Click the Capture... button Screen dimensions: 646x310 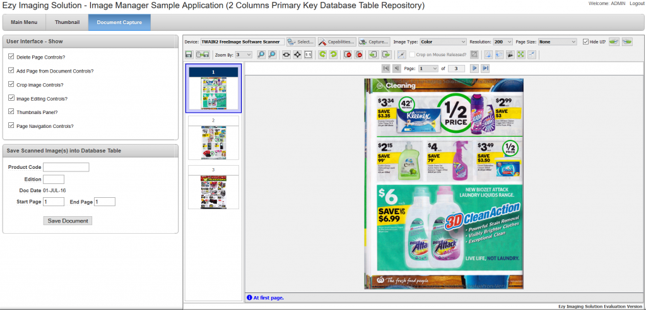374,42
